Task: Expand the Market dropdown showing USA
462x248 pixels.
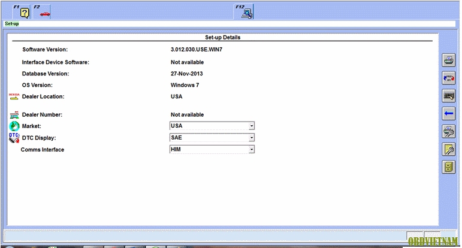Action: 252,126
